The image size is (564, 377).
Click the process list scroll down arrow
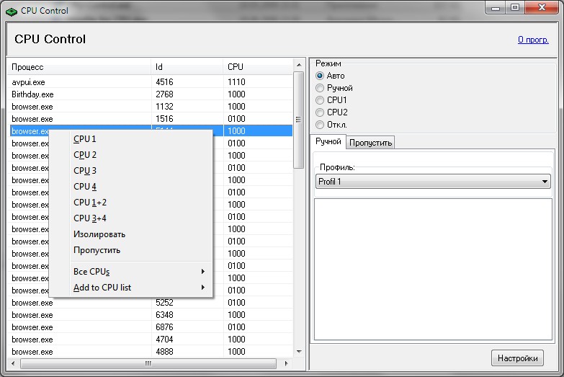point(299,352)
